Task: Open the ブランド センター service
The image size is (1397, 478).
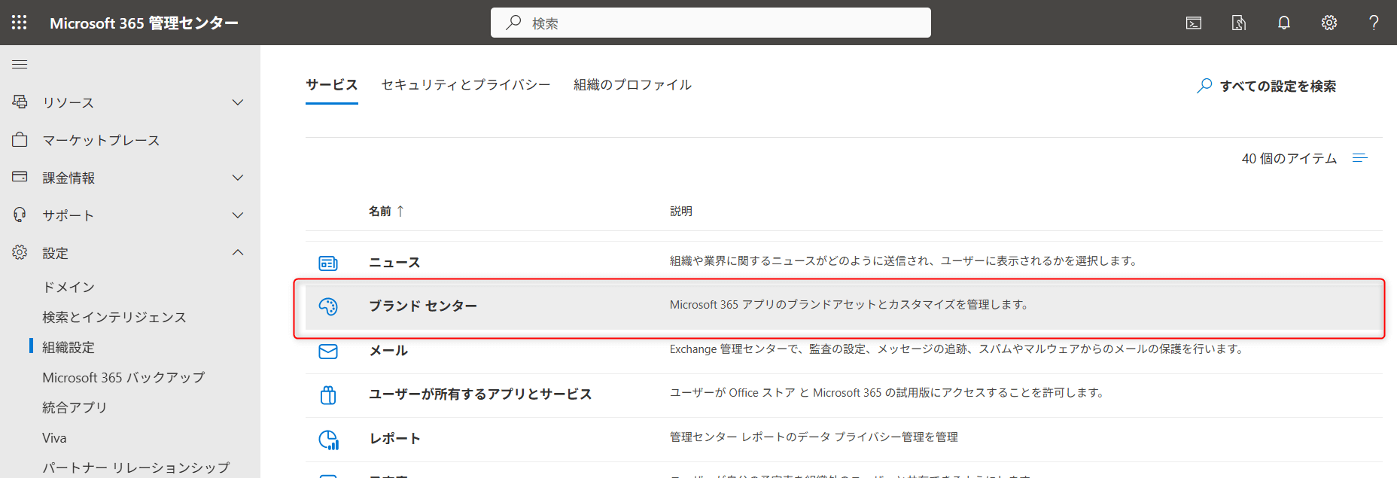Action: tap(423, 306)
